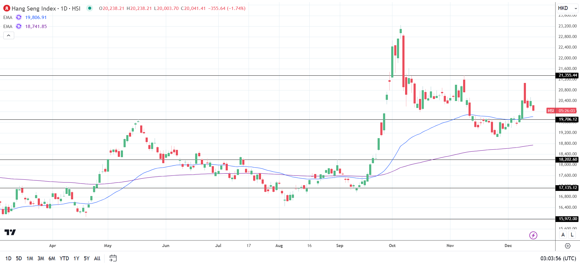Click the 21,355.44 horizontal line price label
This screenshot has width=580, height=263.
pyautogui.click(x=567, y=75)
